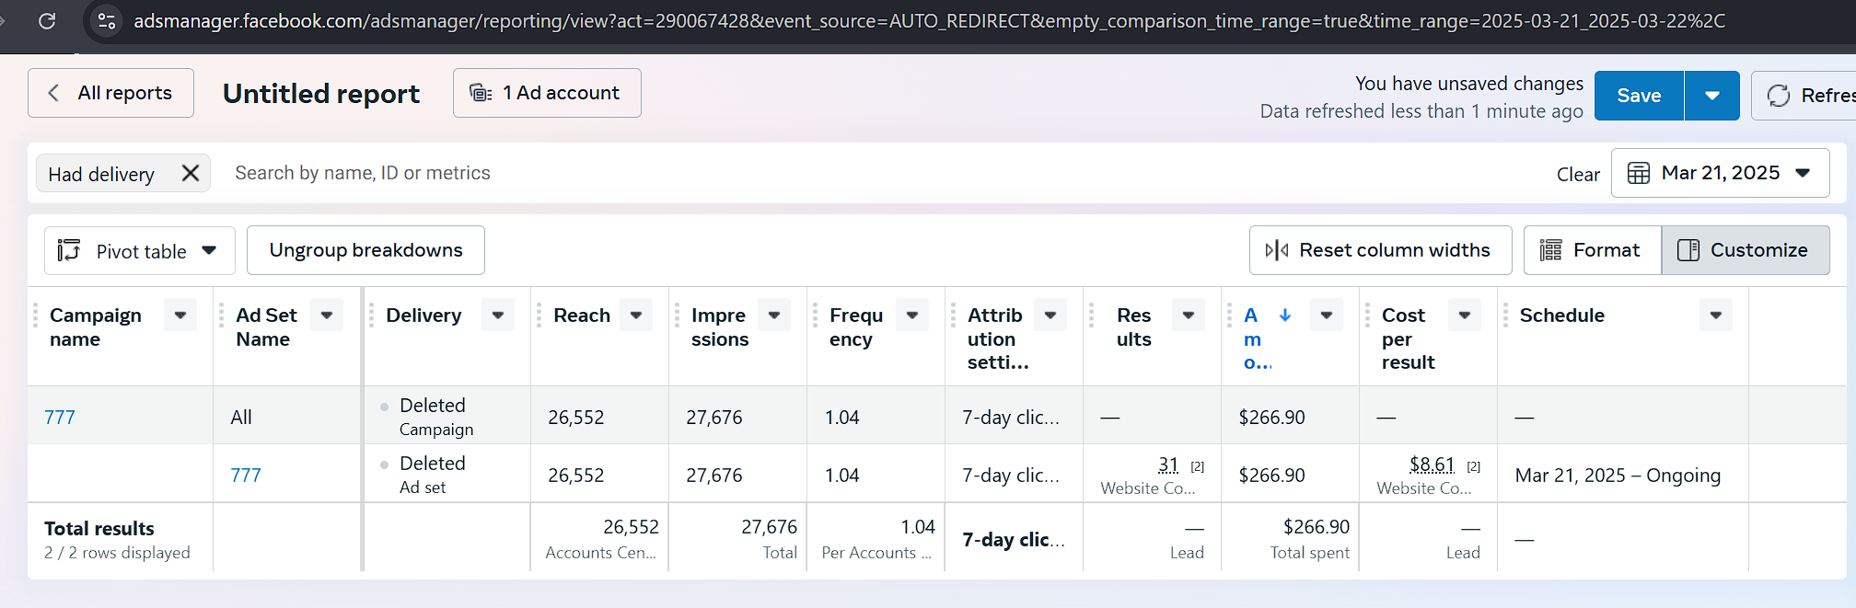This screenshot has height=608, width=1856.
Task: Open the Reach column dropdown
Action: 636,315
